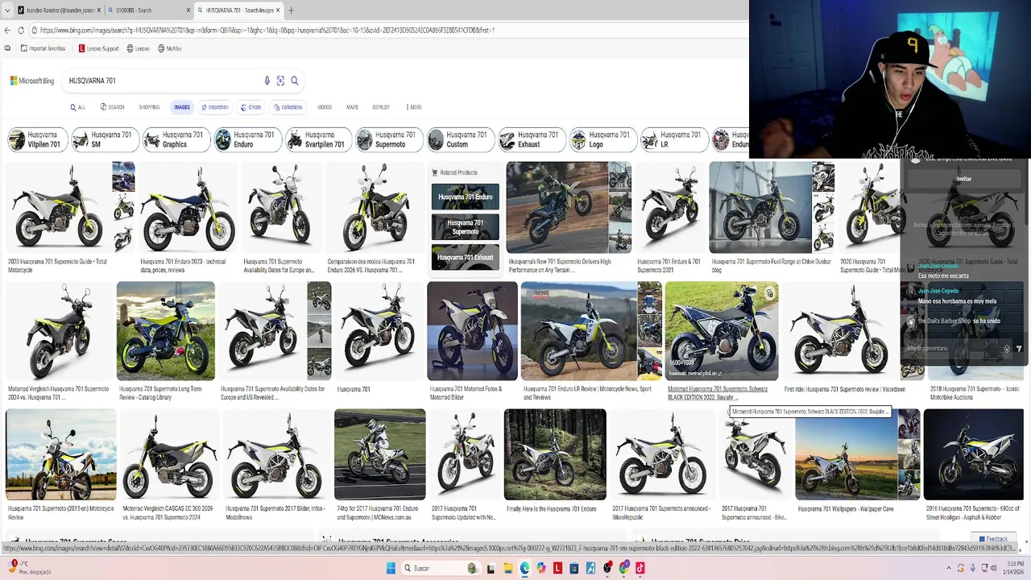
Task: Open Husqvarna 701 Enduro 2023 technical data image
Action: pyautogui.click(x=187, y=207)
